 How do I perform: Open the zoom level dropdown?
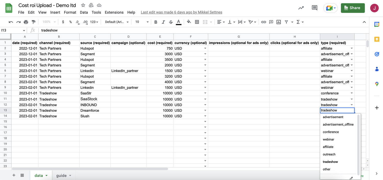pos(50,22)
